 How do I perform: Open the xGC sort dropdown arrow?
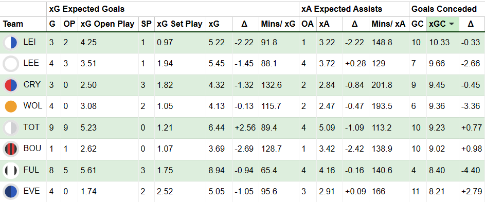452,24
